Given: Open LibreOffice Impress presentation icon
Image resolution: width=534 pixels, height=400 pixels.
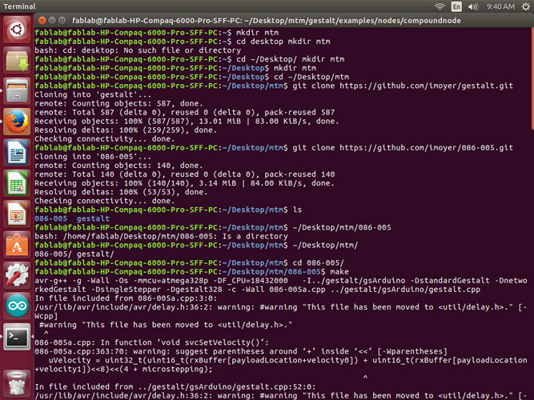Looking at the screenshot, I should 17,214.
